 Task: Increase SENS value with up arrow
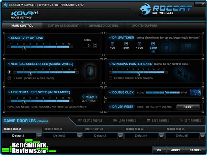pos(95,44)
